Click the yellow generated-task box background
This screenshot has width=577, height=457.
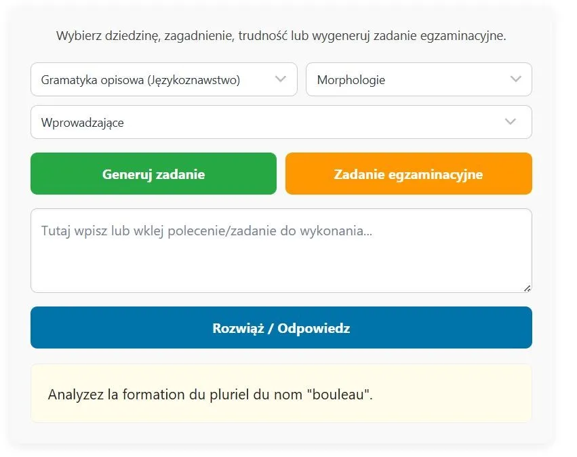pyautogui.click(x=461, y=407)
